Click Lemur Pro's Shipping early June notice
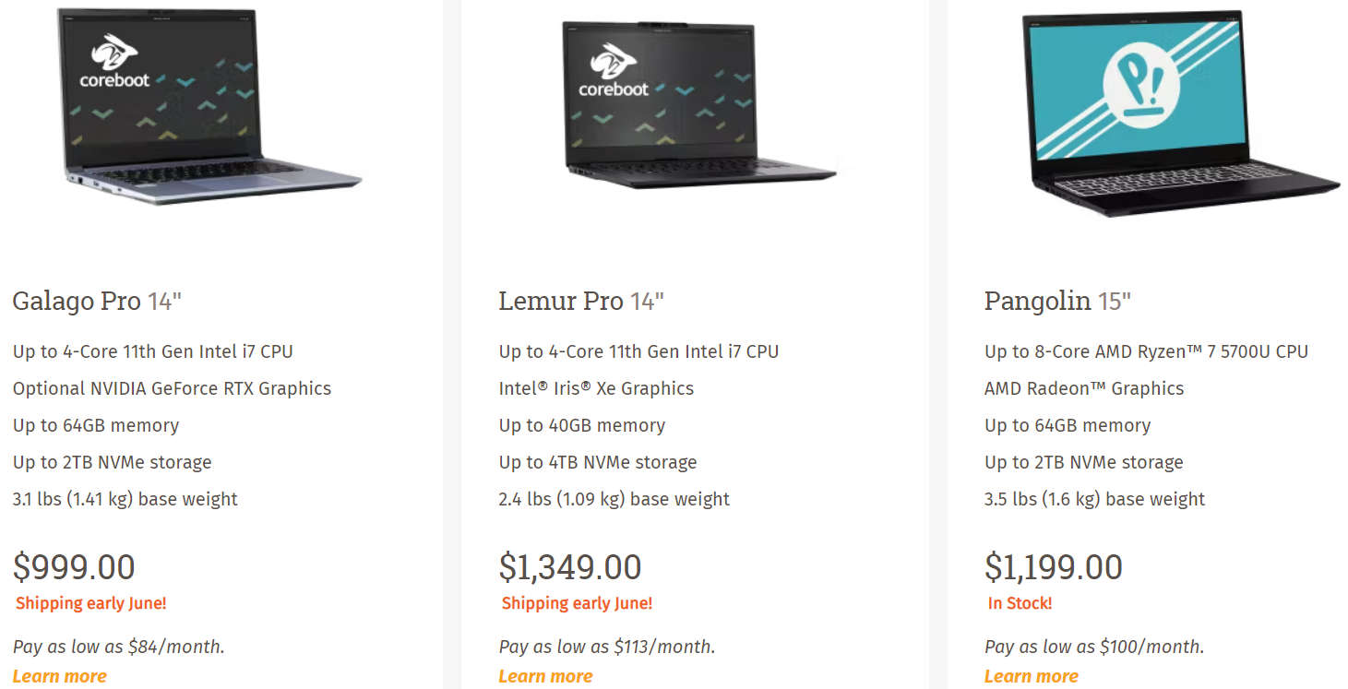 pyautogui.click(x=577, y=603)
